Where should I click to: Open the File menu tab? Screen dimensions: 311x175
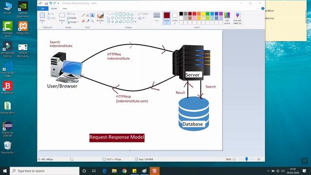tap(43, 9)
